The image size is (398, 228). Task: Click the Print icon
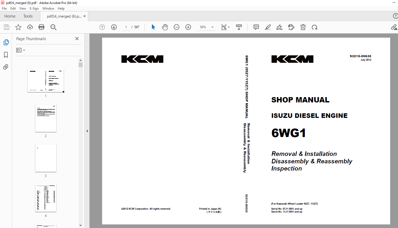pos(41,27)
